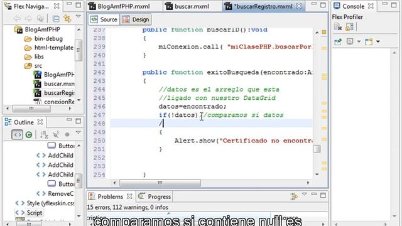Toggle show MXML tags mode in Outline
This screenshot has height=226, width=402.
17,134
